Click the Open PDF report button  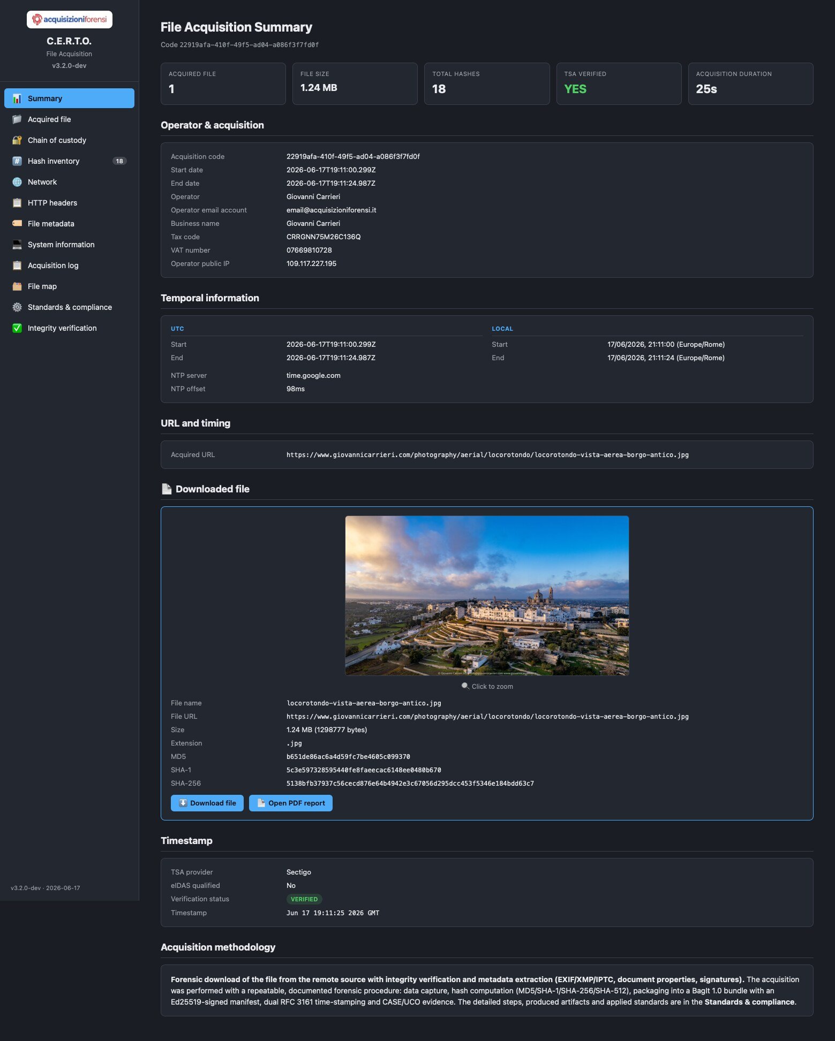click(291, 803)
